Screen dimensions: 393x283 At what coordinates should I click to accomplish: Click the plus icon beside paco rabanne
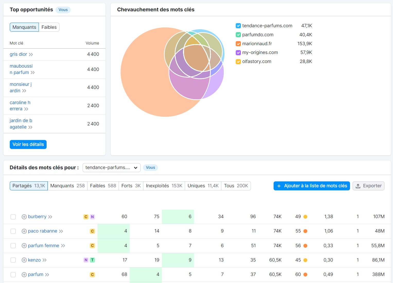(x=24, y=231)
